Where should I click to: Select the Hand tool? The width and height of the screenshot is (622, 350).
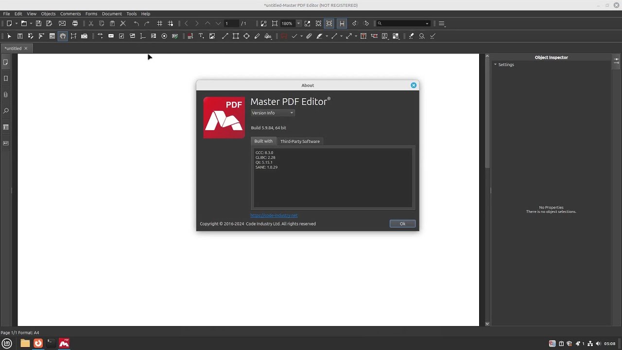pyautogui.click(x=63, y=36)
